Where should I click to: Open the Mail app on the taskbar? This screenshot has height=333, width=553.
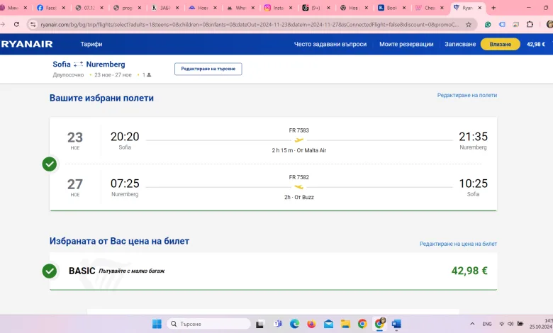point(328,324)
